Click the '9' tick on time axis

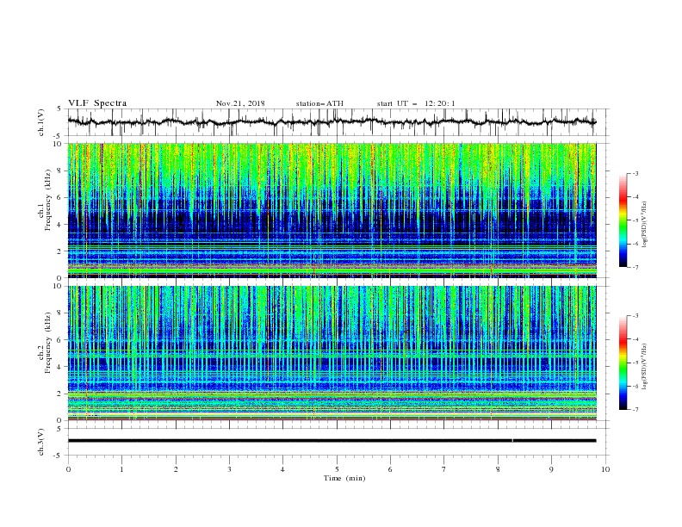(x=551, y=469)
